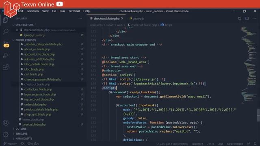Open contact_us.blade.php file

38,89
